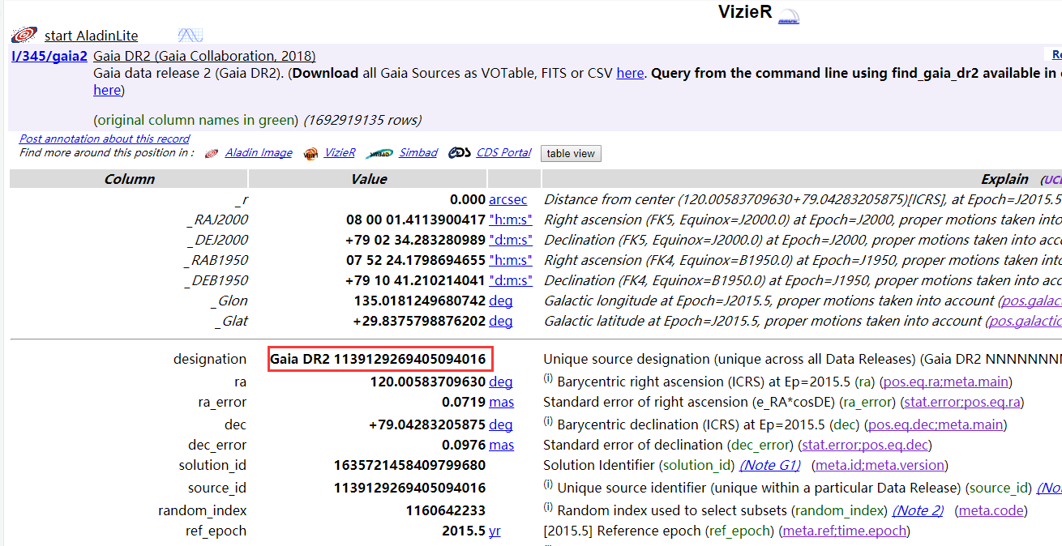Open the stat.error;pos.eq.dec UCD link

coord(864,446)
